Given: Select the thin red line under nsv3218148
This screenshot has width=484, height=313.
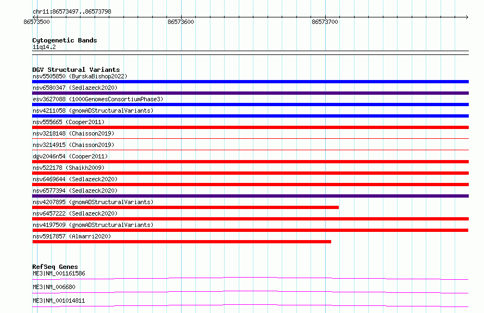Looking at the screenshot, I should (250, 138).
